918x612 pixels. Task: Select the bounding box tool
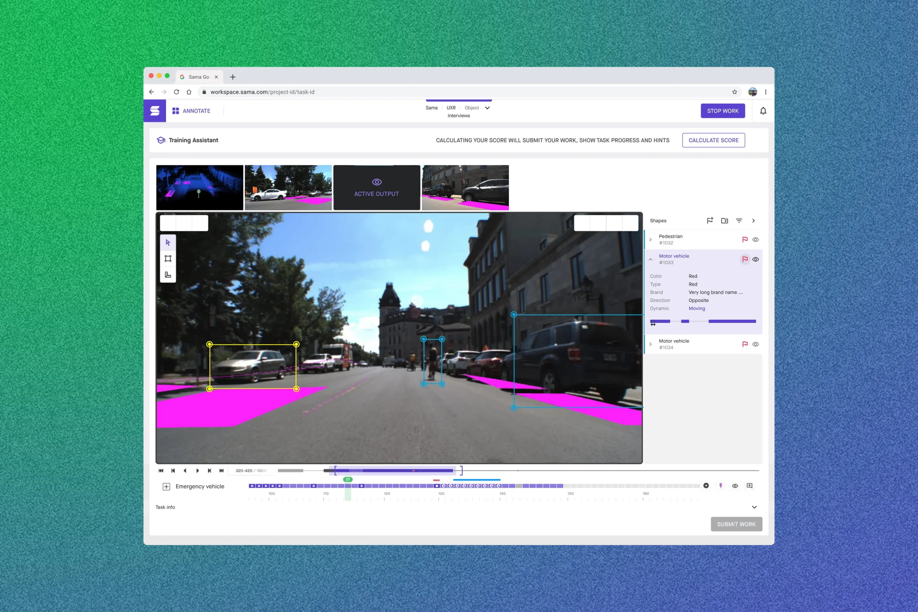tap(168, 258)
